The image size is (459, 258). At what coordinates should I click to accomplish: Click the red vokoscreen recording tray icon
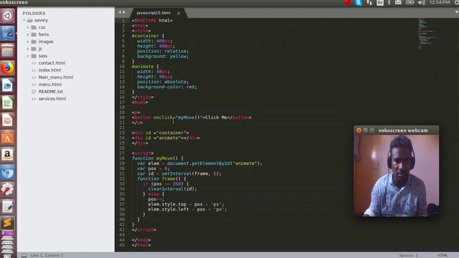coord(348,3)
